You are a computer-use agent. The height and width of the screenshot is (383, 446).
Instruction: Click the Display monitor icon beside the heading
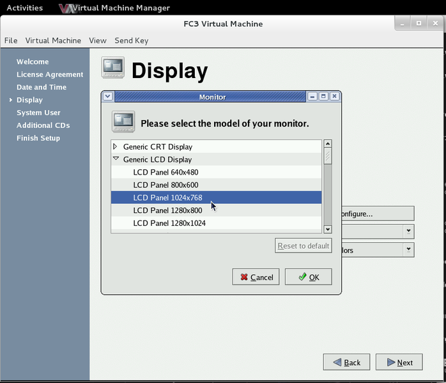(x=113, y=67)
